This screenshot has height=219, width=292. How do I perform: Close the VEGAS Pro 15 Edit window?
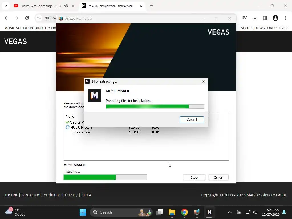[x=230, y=19]
